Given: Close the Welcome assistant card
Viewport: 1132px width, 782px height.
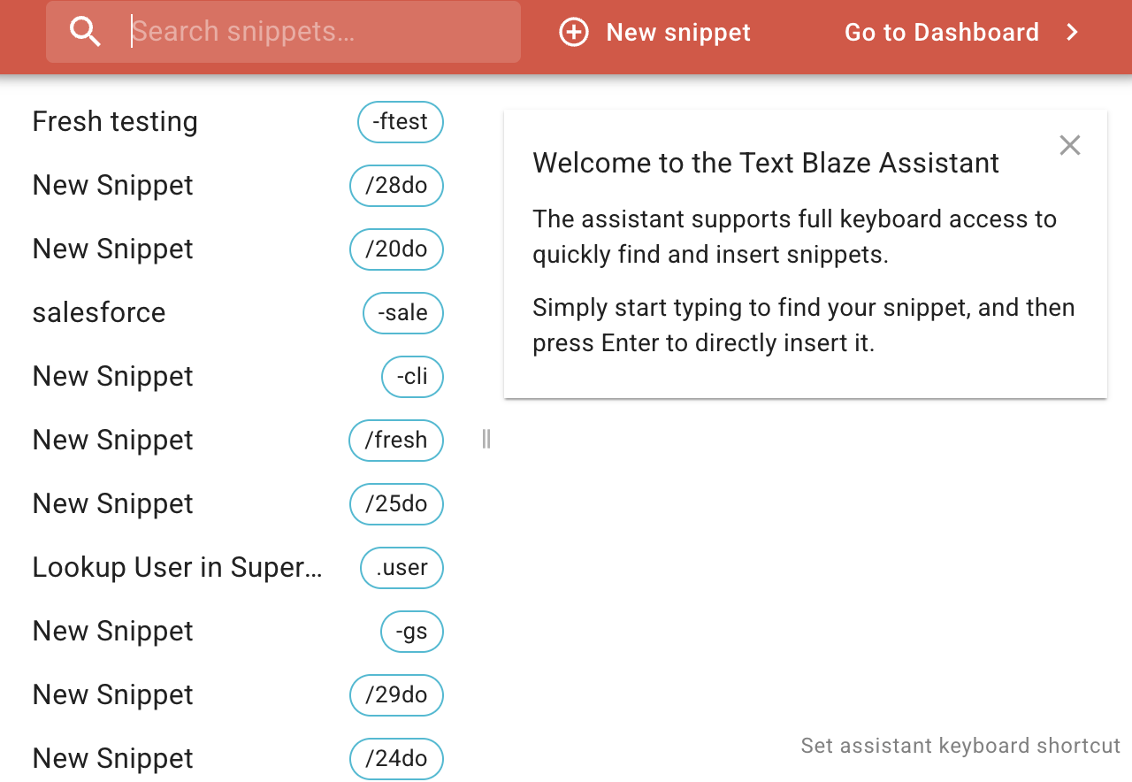Looking at the screenshot, I should click(1070, 145).
